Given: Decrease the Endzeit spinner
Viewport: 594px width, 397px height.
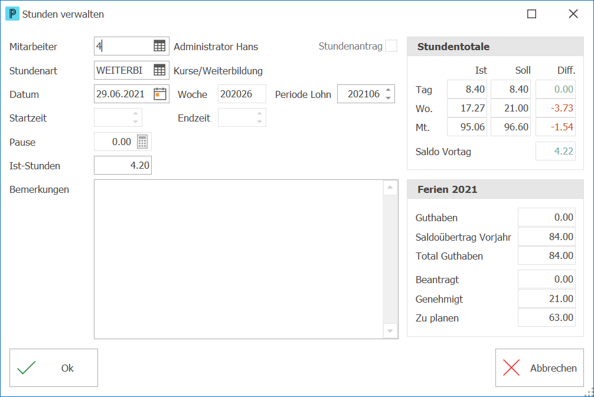Looking at the screenshot, I should pyautogui.click(x=259, y=122).
